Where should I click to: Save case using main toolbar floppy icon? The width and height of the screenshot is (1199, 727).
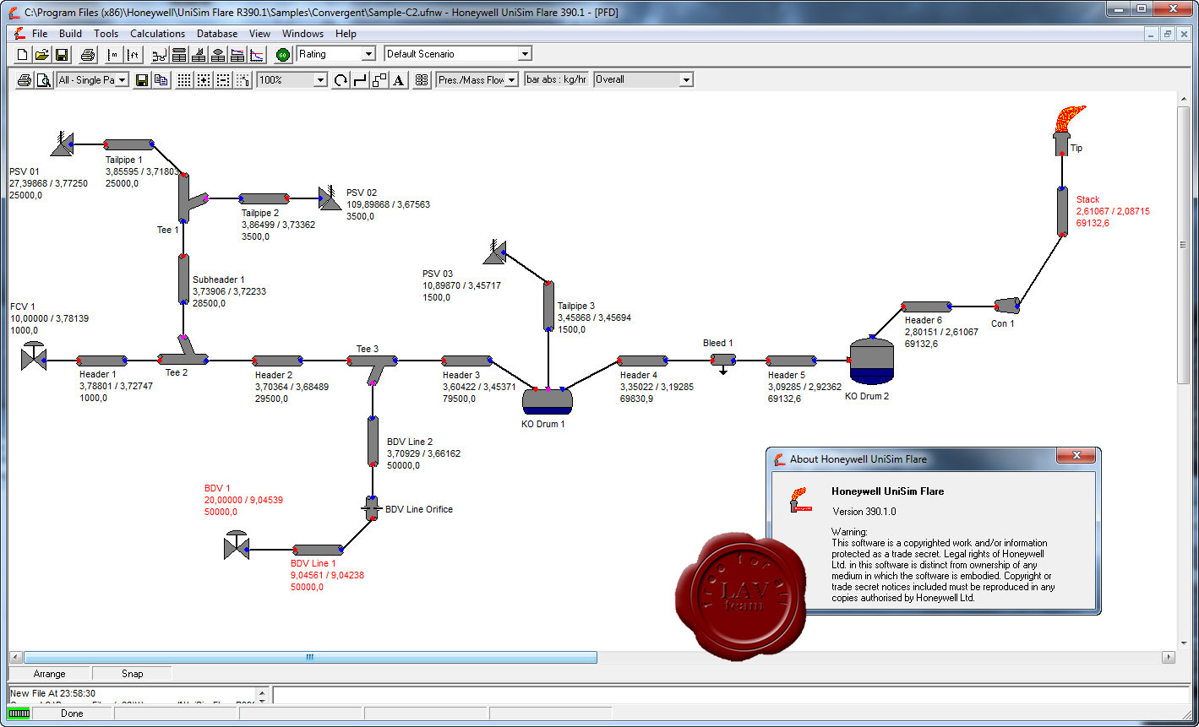(62, 54)
